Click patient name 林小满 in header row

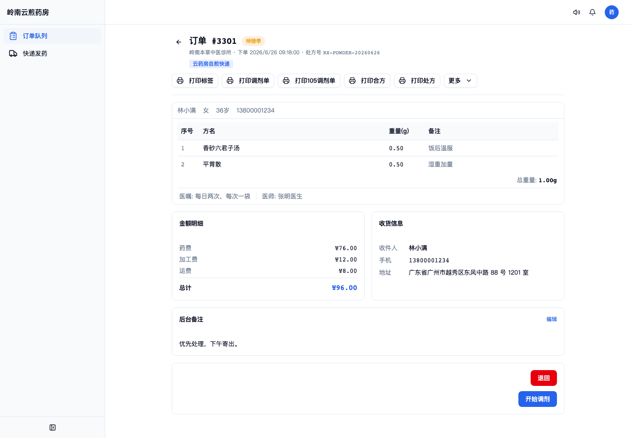point(187,110)
